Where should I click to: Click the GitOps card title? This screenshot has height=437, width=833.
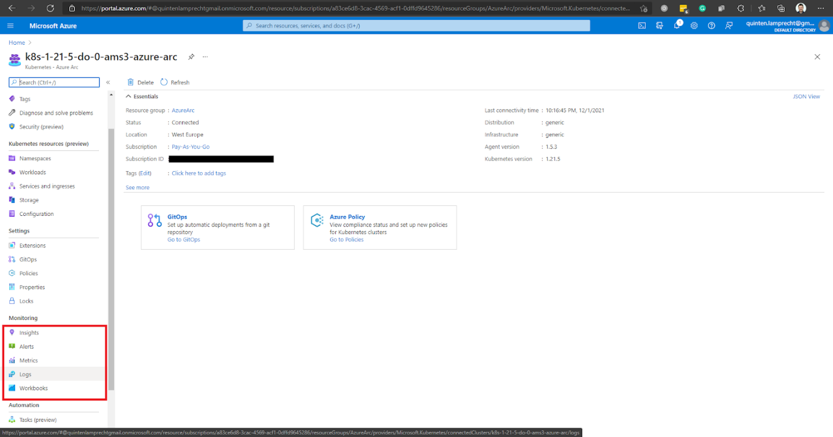coord(177,217)
